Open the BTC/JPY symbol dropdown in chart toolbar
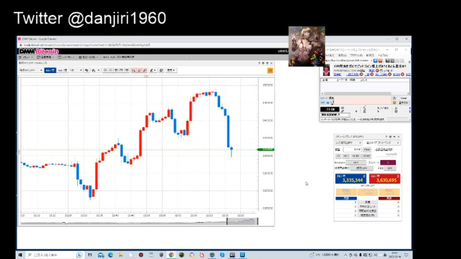This screenshot has height=259, width=461. (x=31, y=71)
